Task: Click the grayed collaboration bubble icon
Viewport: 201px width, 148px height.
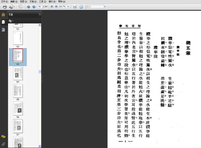Action: (20, 7)
